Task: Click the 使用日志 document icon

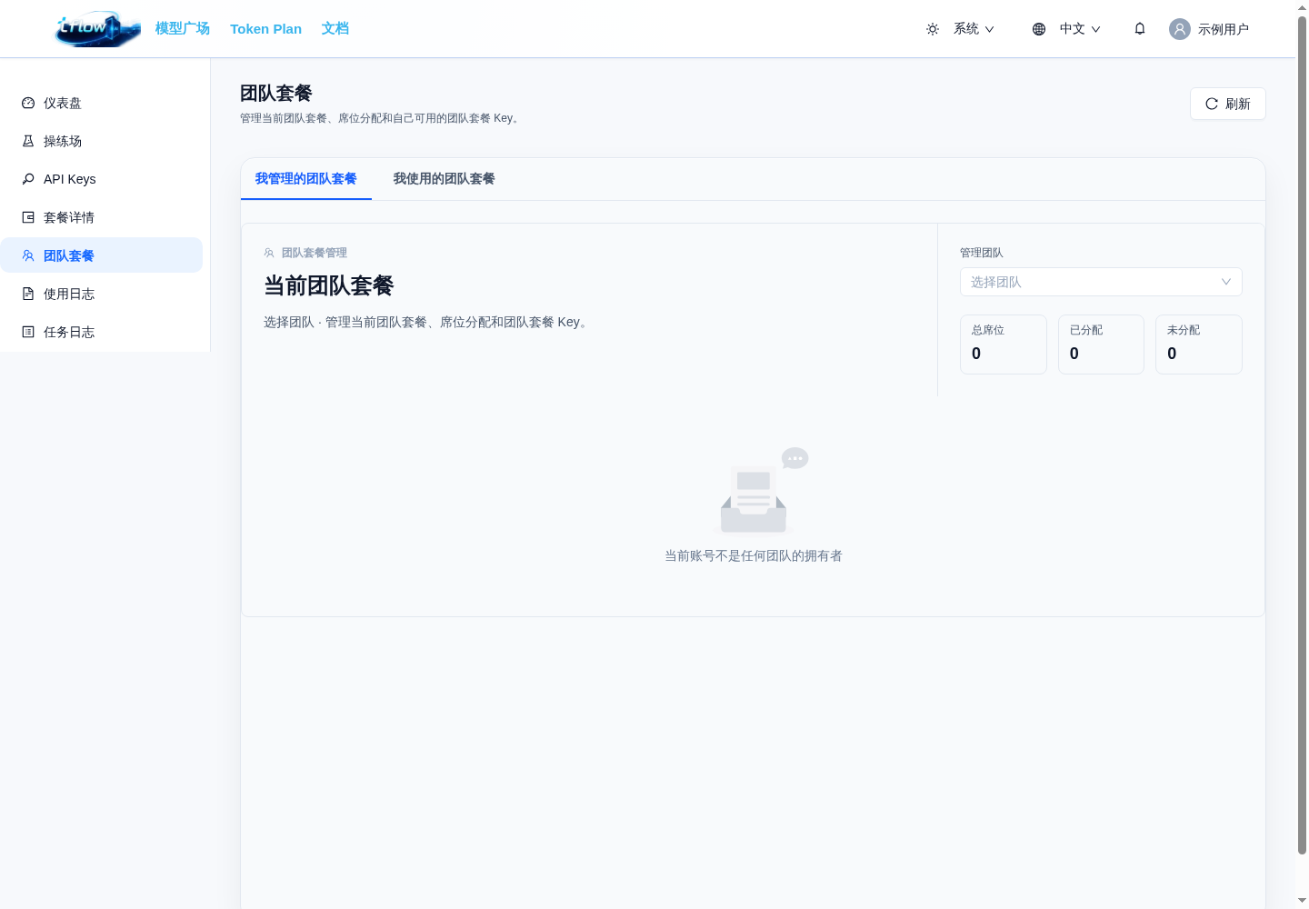Action: point(28,294)
